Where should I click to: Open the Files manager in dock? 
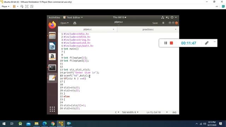pyautogui.click(x=52, y=36)
